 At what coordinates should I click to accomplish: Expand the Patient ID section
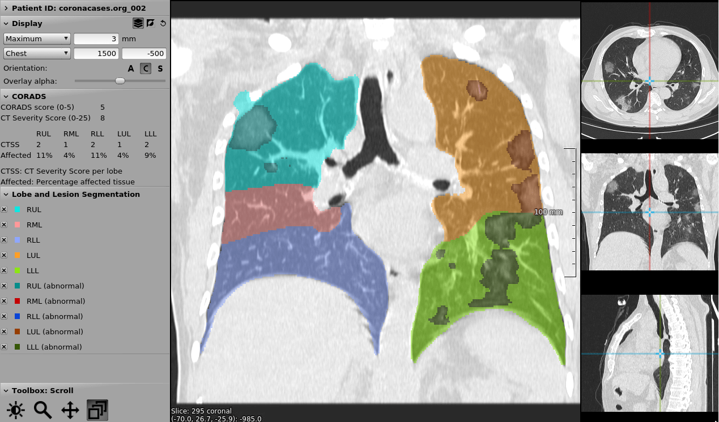(6, 8)
